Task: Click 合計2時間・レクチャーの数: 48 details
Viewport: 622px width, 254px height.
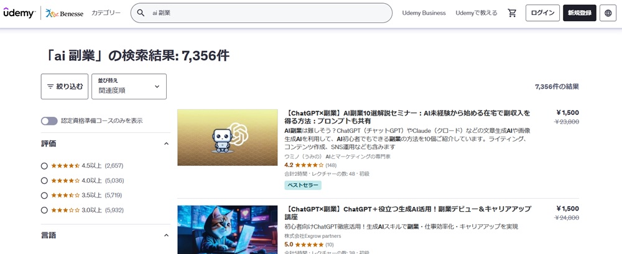Action: pyautogui.click(x=327, y=174)
